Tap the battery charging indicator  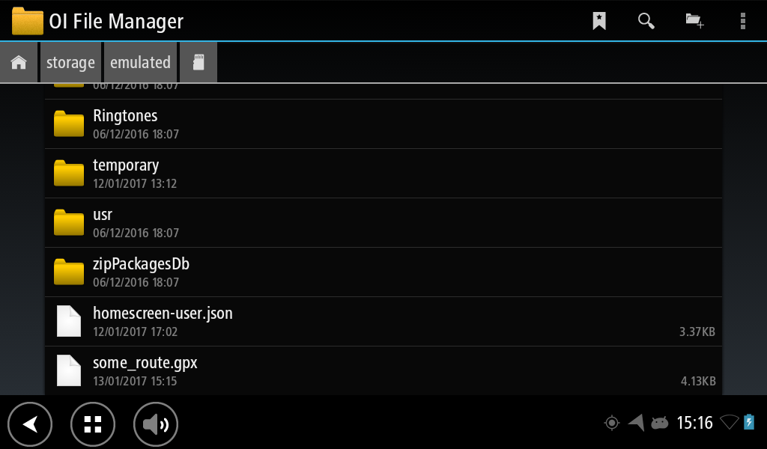tap(749, 422)
